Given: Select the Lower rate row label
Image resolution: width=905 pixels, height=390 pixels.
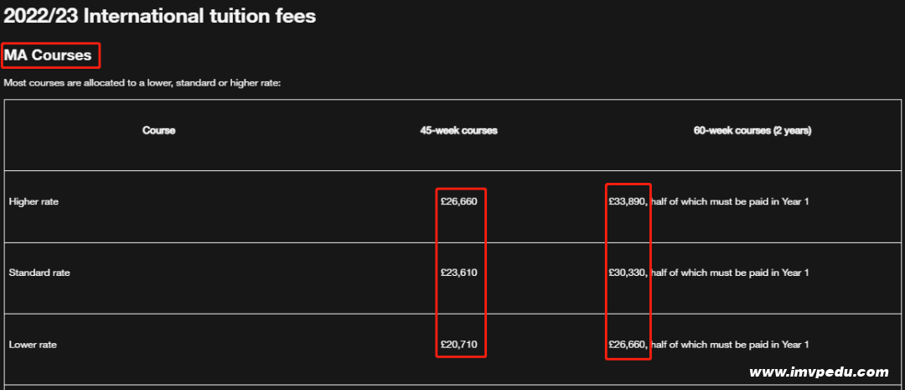Looking at the screenshot, I should tap(33, 345).
